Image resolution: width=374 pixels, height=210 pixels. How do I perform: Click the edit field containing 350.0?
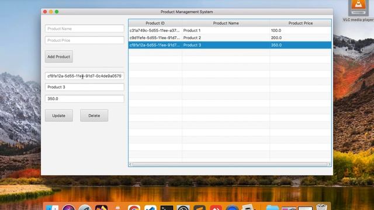(84, 99)
